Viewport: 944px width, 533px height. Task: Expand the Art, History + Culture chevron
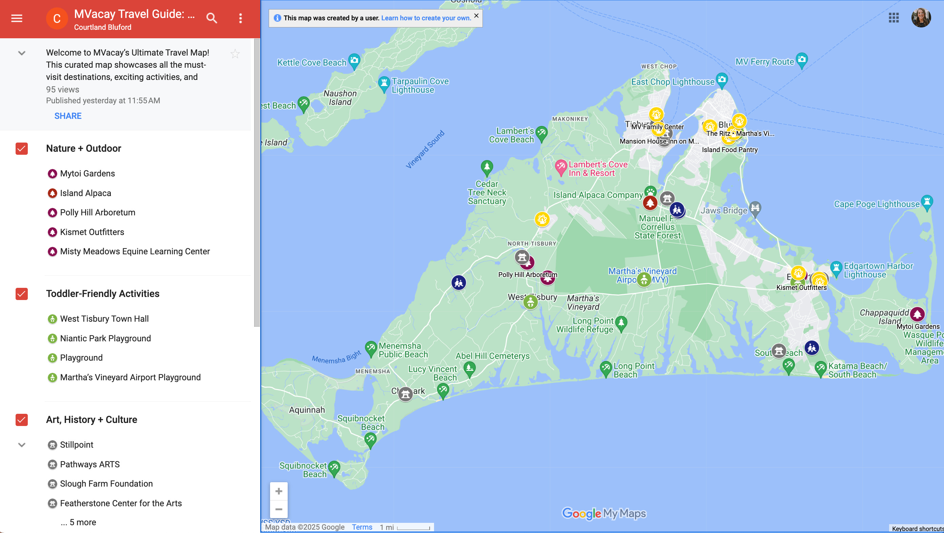click(22, 445)
